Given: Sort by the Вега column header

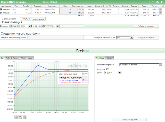Looking at the screenshot, I should click(x=144, y=6).
